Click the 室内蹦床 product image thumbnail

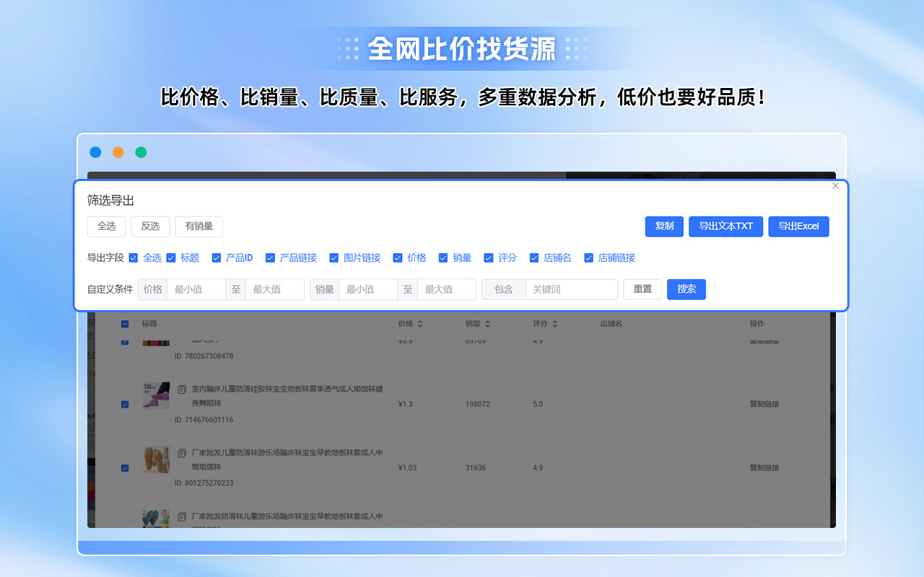point(155,396)
